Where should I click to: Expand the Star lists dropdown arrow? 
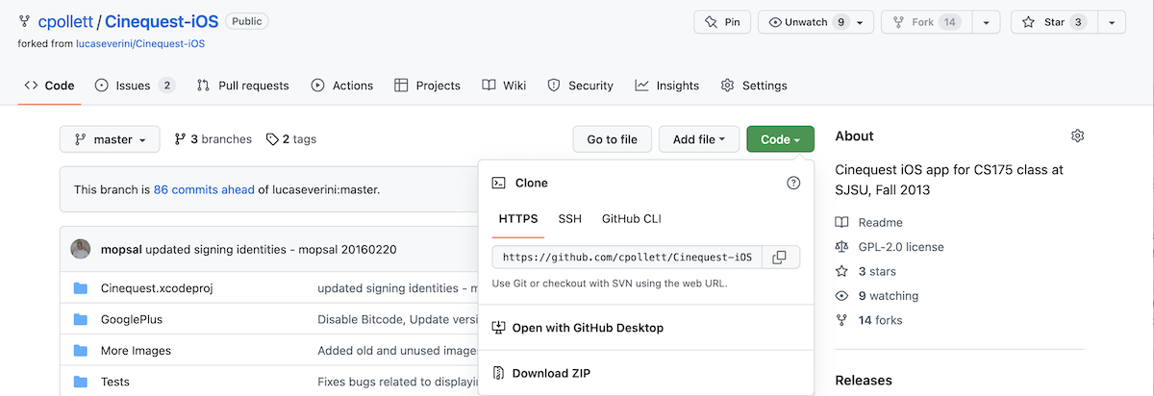1111,22
